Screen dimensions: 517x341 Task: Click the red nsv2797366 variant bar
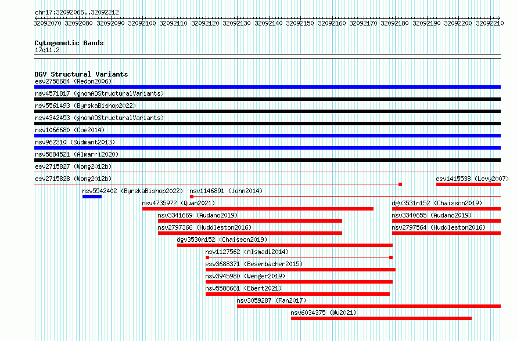pos(250,233)
